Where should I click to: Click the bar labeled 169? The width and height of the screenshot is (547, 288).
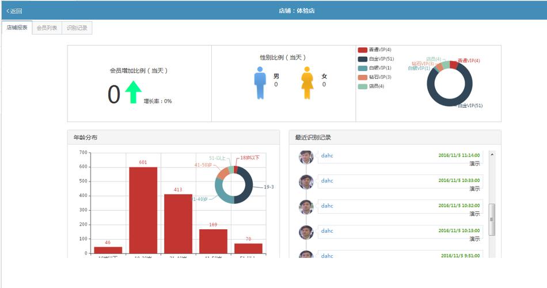coord(213,241)
